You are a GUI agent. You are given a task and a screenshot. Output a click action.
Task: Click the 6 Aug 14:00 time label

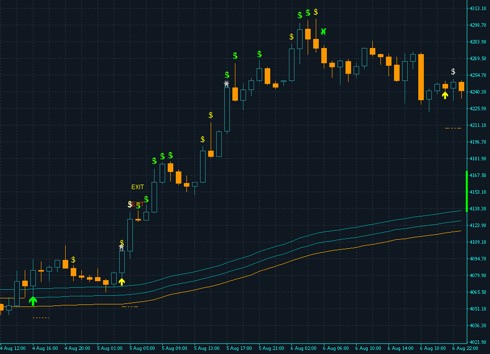coord(401,348)
